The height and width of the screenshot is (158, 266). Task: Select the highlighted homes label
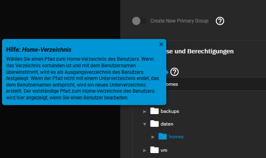[176, 137]
